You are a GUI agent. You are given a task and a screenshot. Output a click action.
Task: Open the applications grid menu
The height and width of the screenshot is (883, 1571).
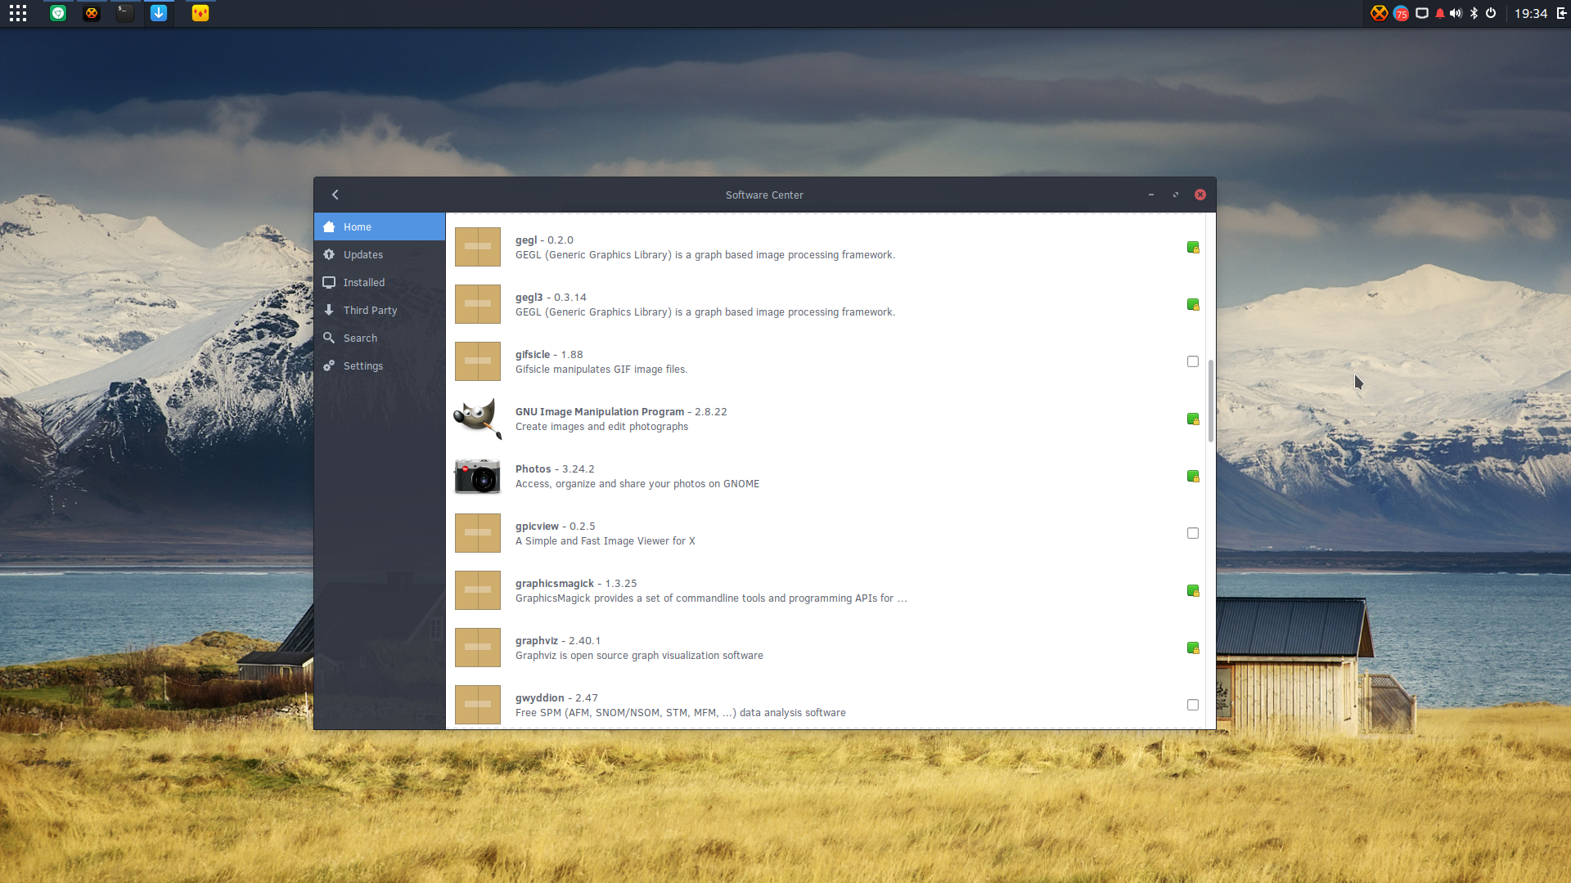coord(18,13)
